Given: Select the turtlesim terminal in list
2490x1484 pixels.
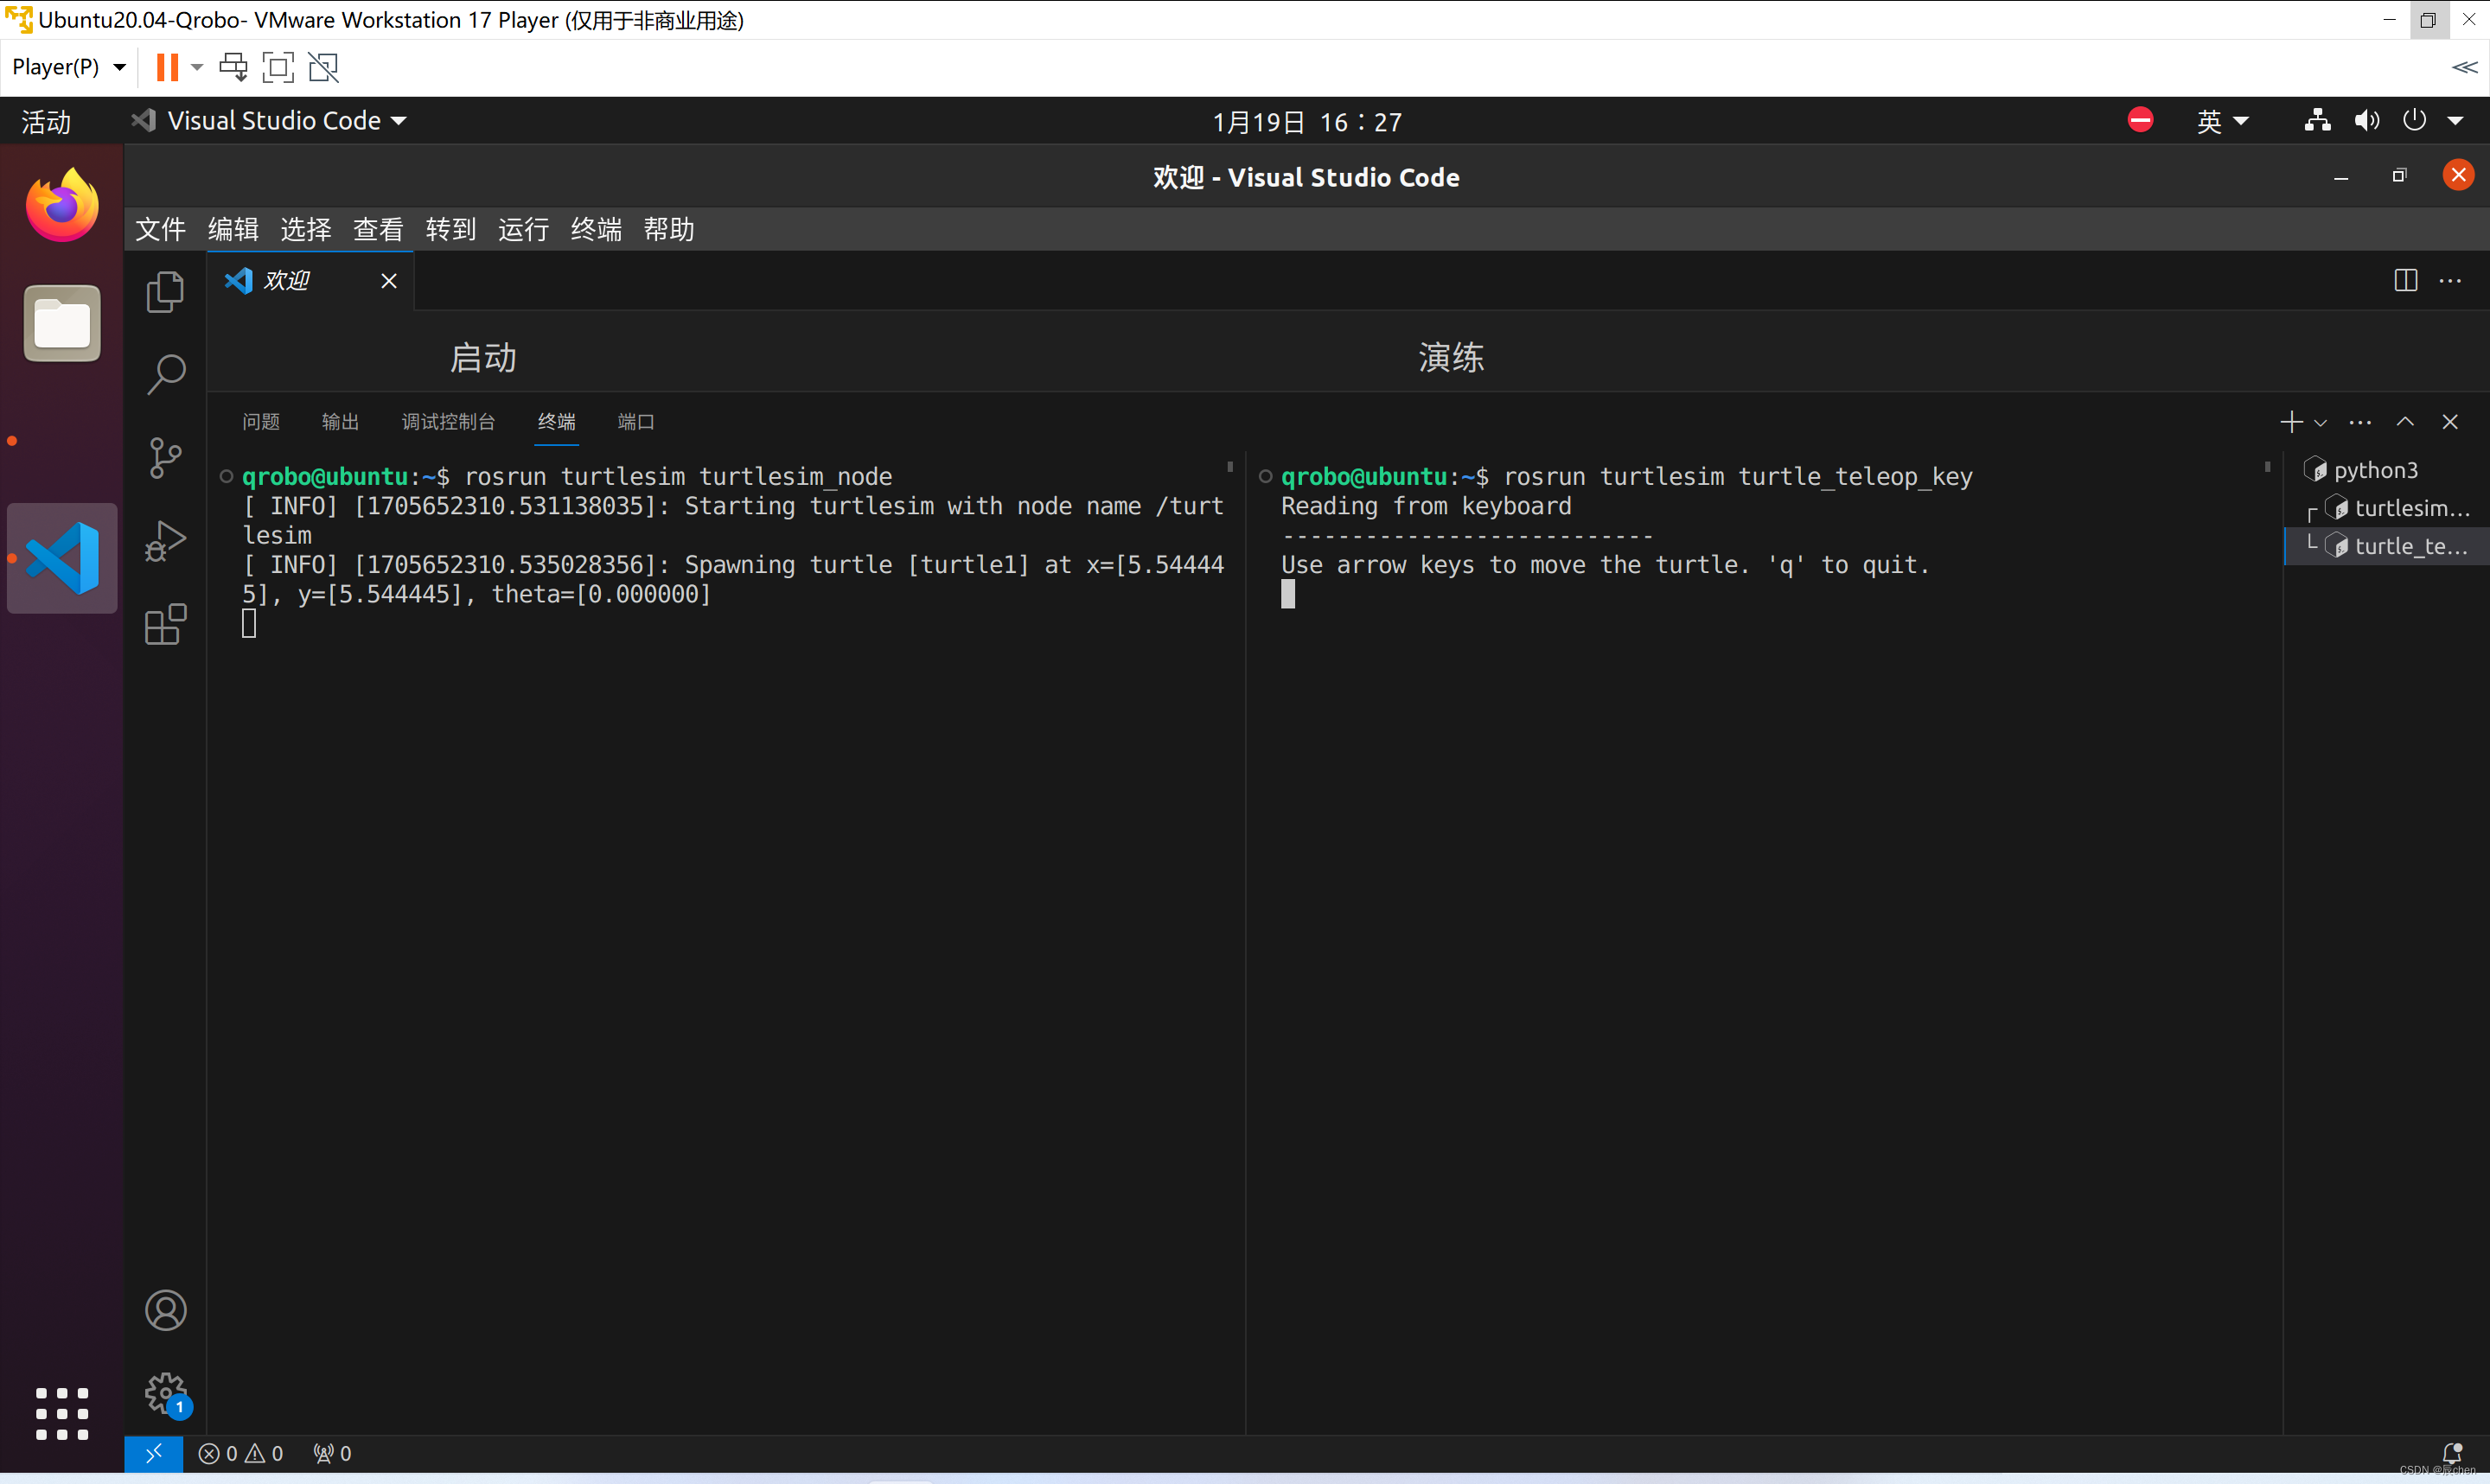Looking at the screenshot, I should click(x=2386, y=508).
